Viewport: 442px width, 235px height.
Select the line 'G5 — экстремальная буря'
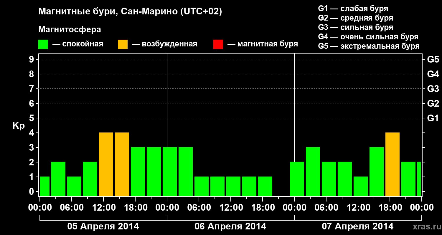(369, 46)
